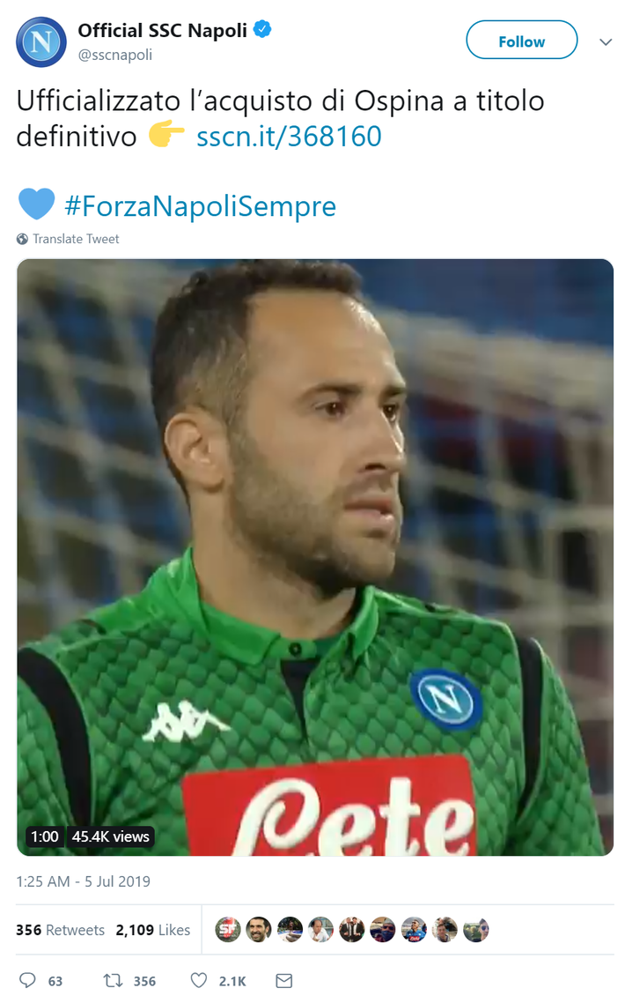View the 2,109 Likes list
Image resolution: width=625 pixels, height=1003 pixels.
point(153,930)
